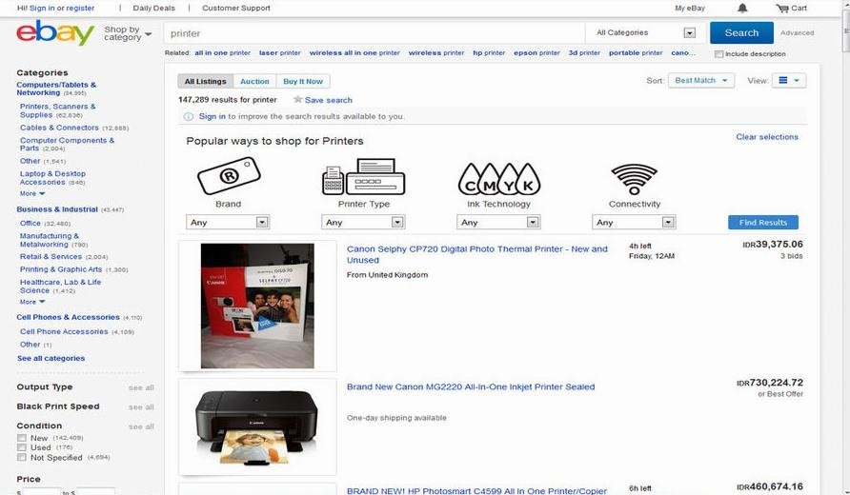Click the Save search star icon
The width and height of the screenshot is (850, 495).
coord(297,100)
